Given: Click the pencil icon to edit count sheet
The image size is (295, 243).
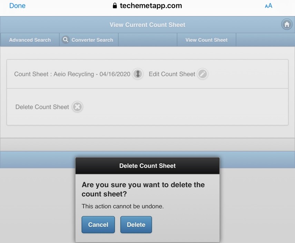Looking at the screenshot, I should click(203, 74).
